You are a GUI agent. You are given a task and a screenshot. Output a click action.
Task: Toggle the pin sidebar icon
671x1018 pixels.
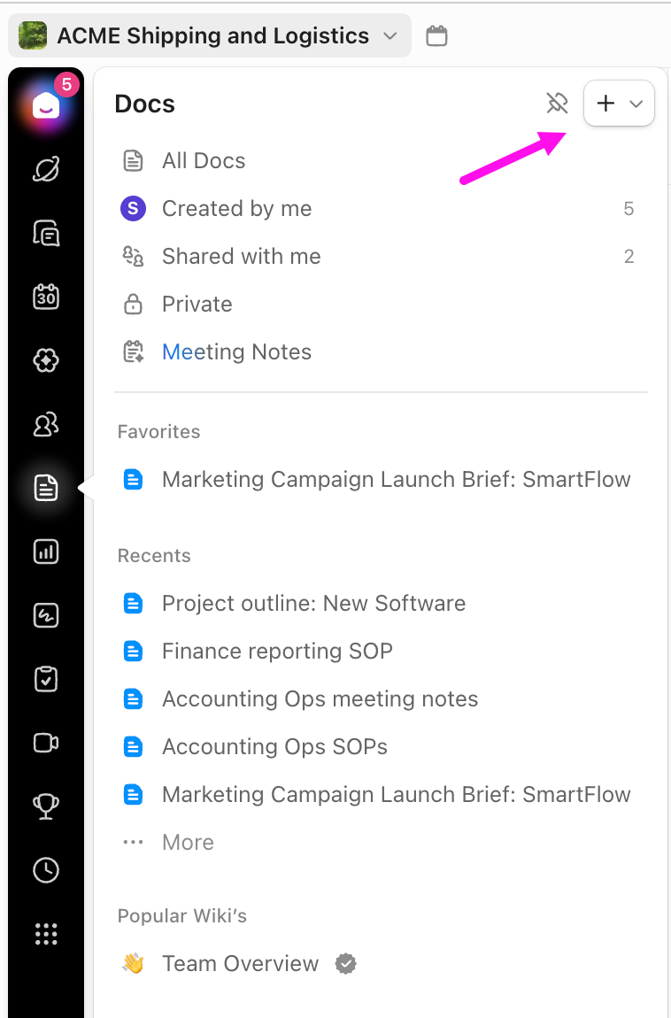pyautogui.click(x=557, y=104)
